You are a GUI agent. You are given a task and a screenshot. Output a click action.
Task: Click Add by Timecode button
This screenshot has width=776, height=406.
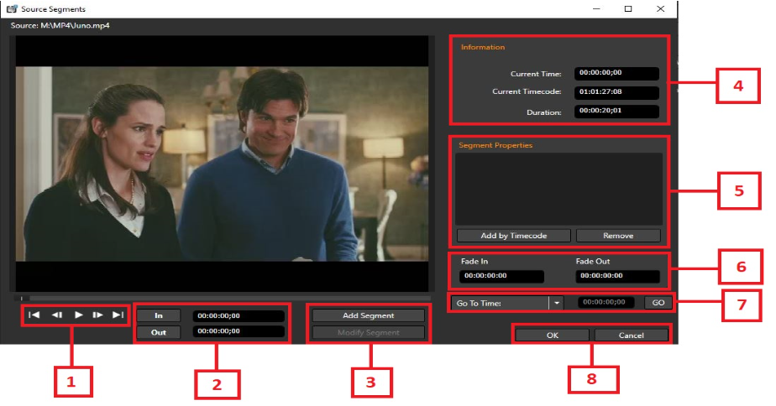click(514, 236)
